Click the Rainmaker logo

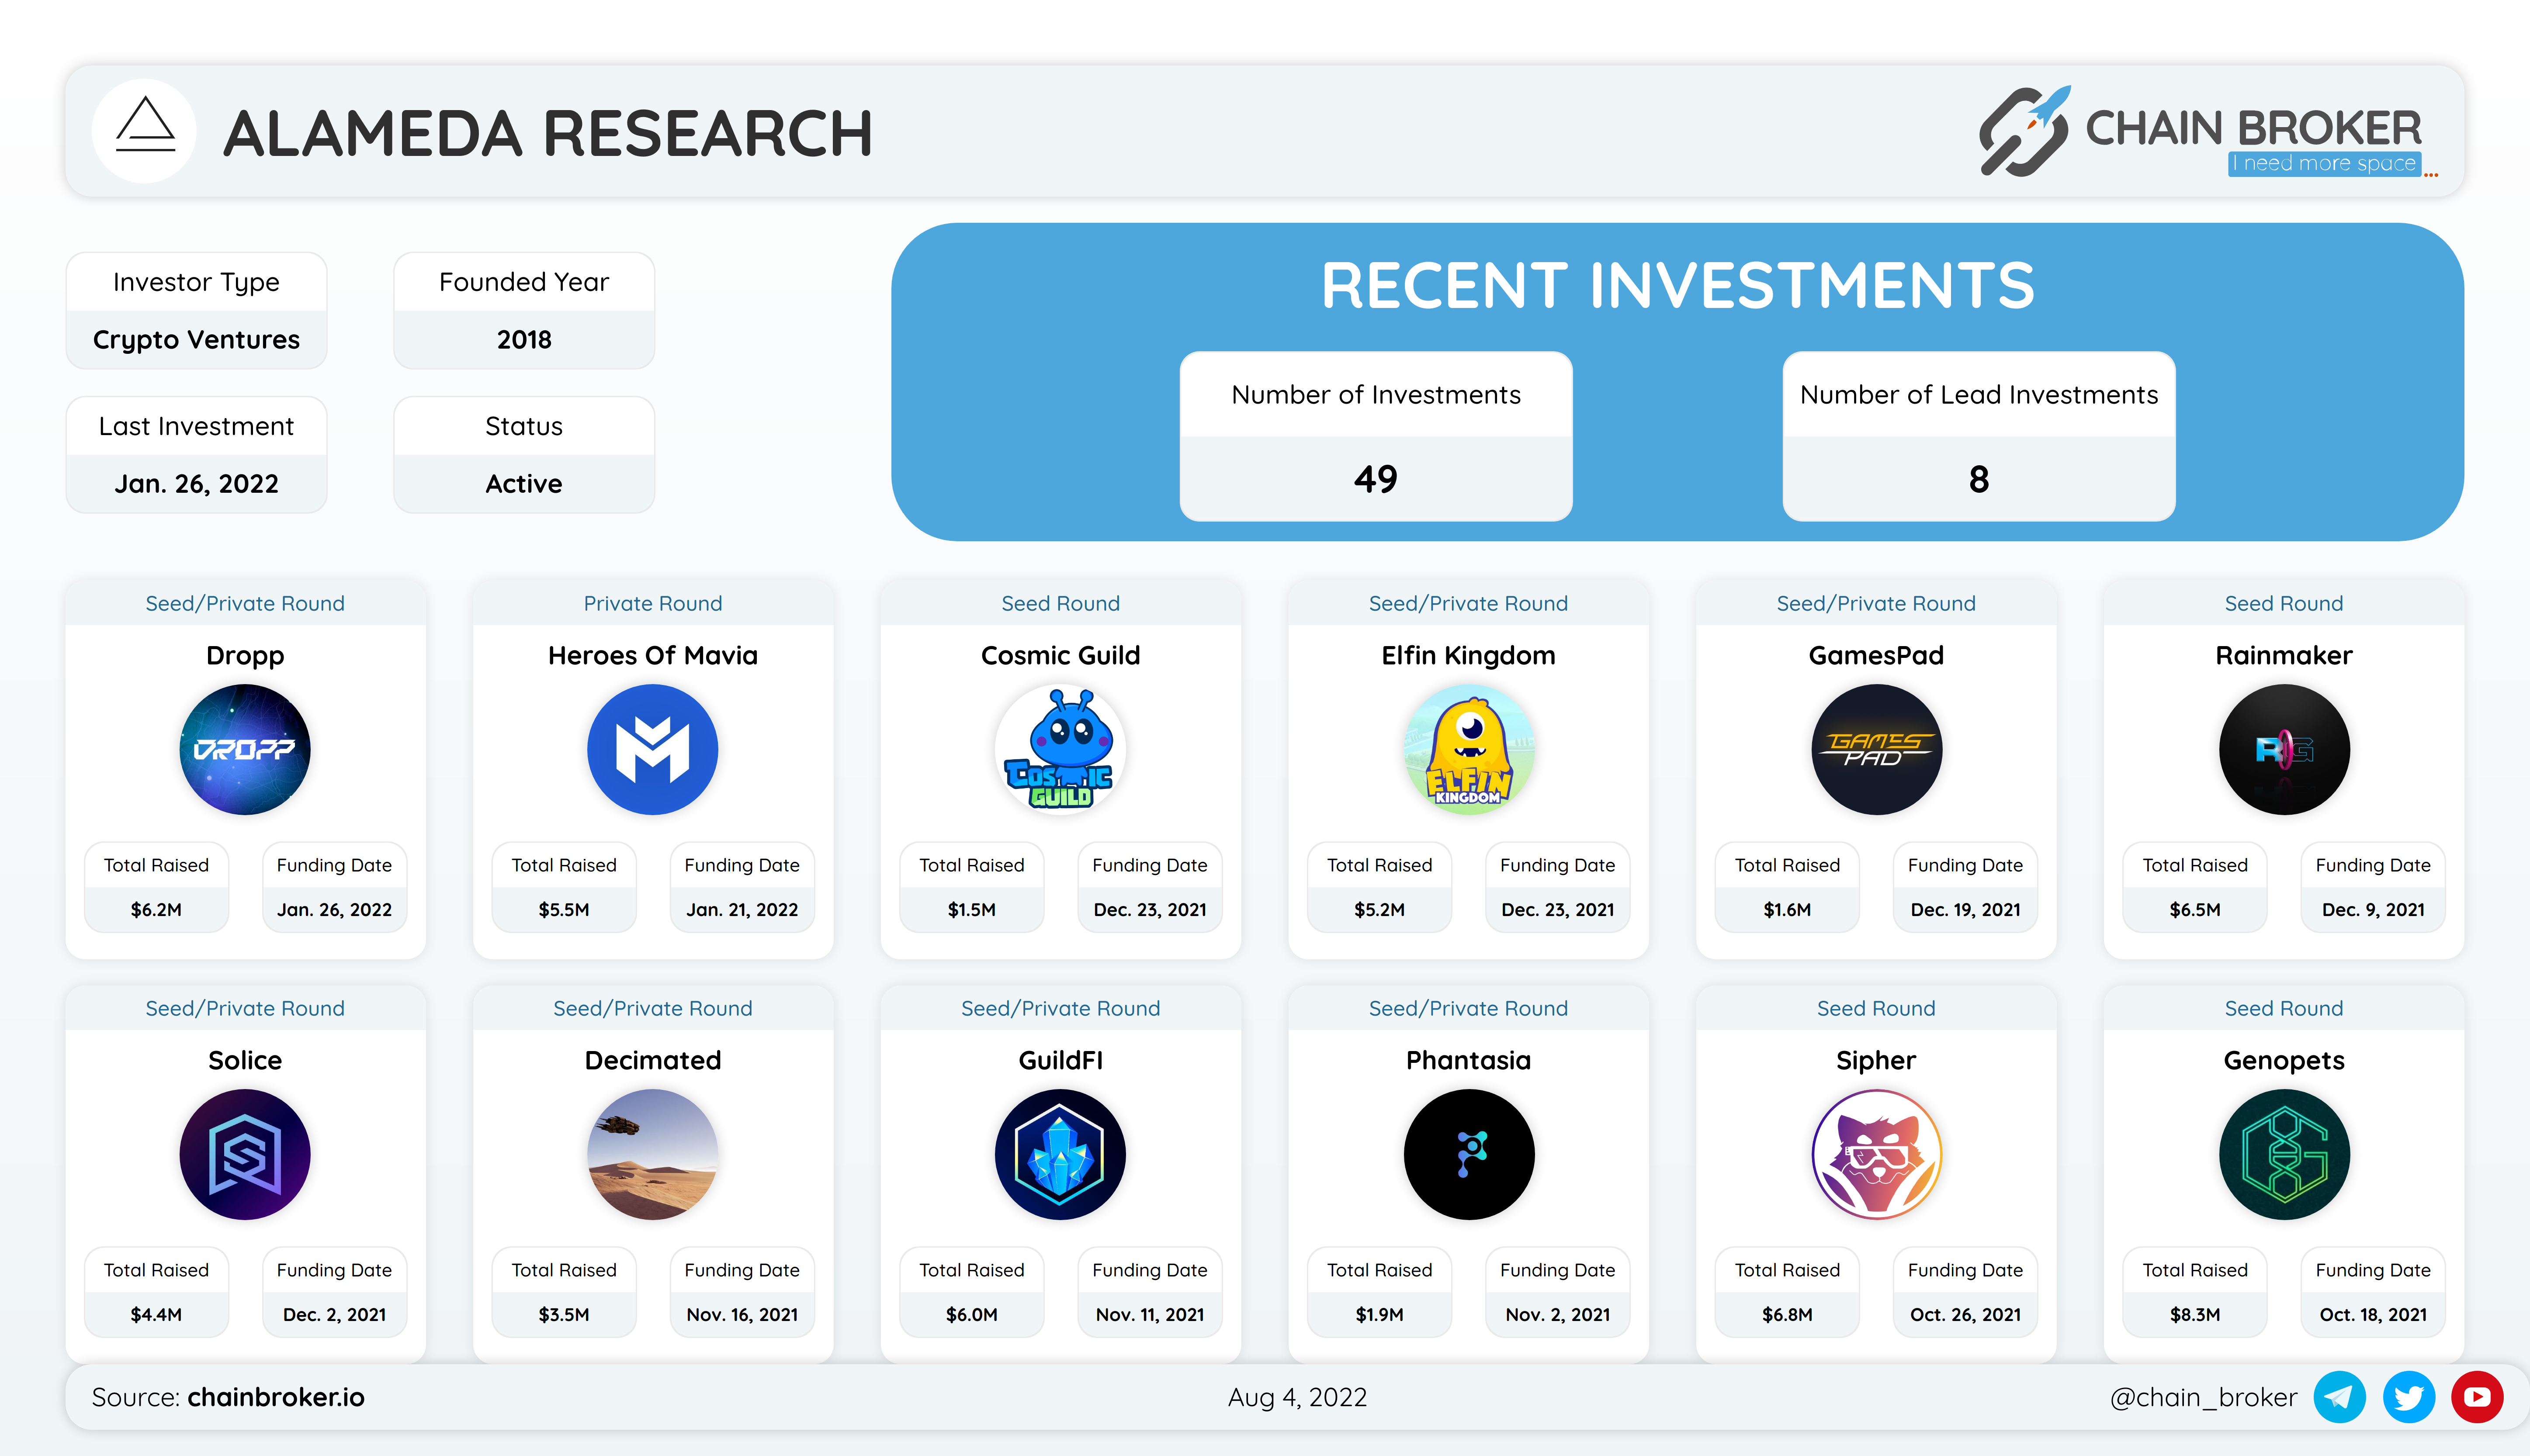click(2283, 749)
